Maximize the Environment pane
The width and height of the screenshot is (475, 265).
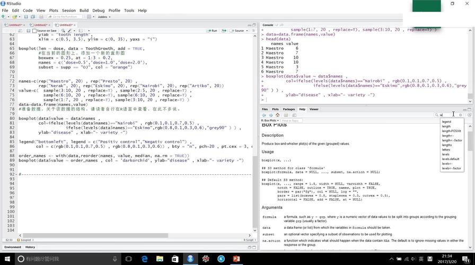click(254, 247)
